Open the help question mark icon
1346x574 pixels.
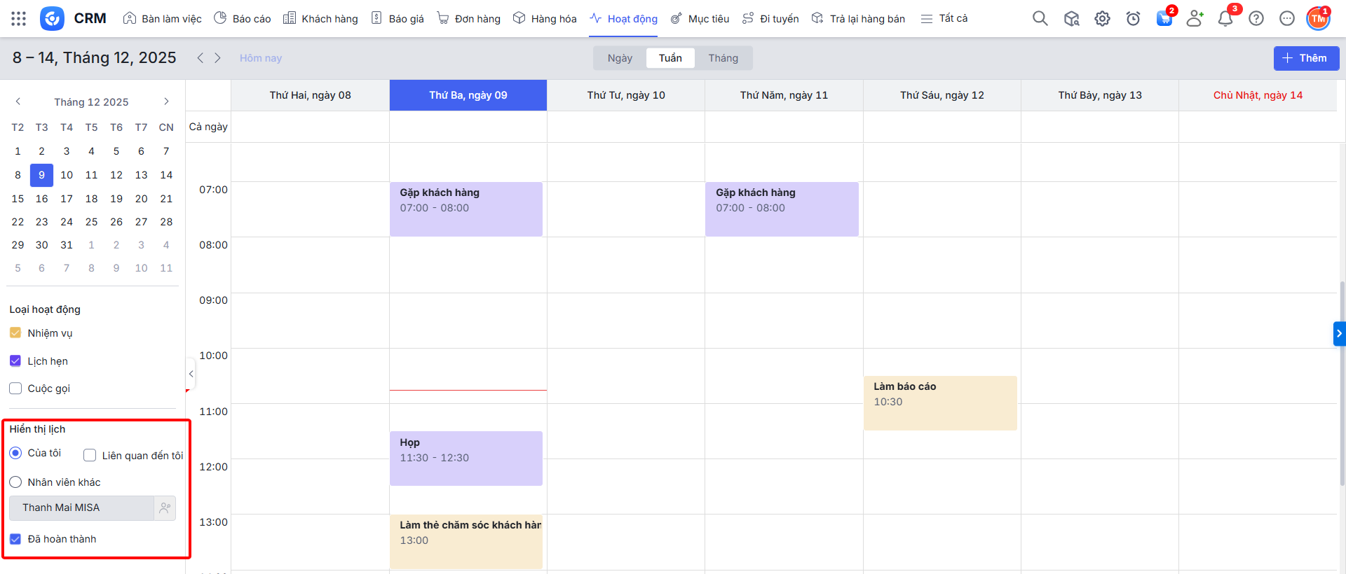point(1256,19)
